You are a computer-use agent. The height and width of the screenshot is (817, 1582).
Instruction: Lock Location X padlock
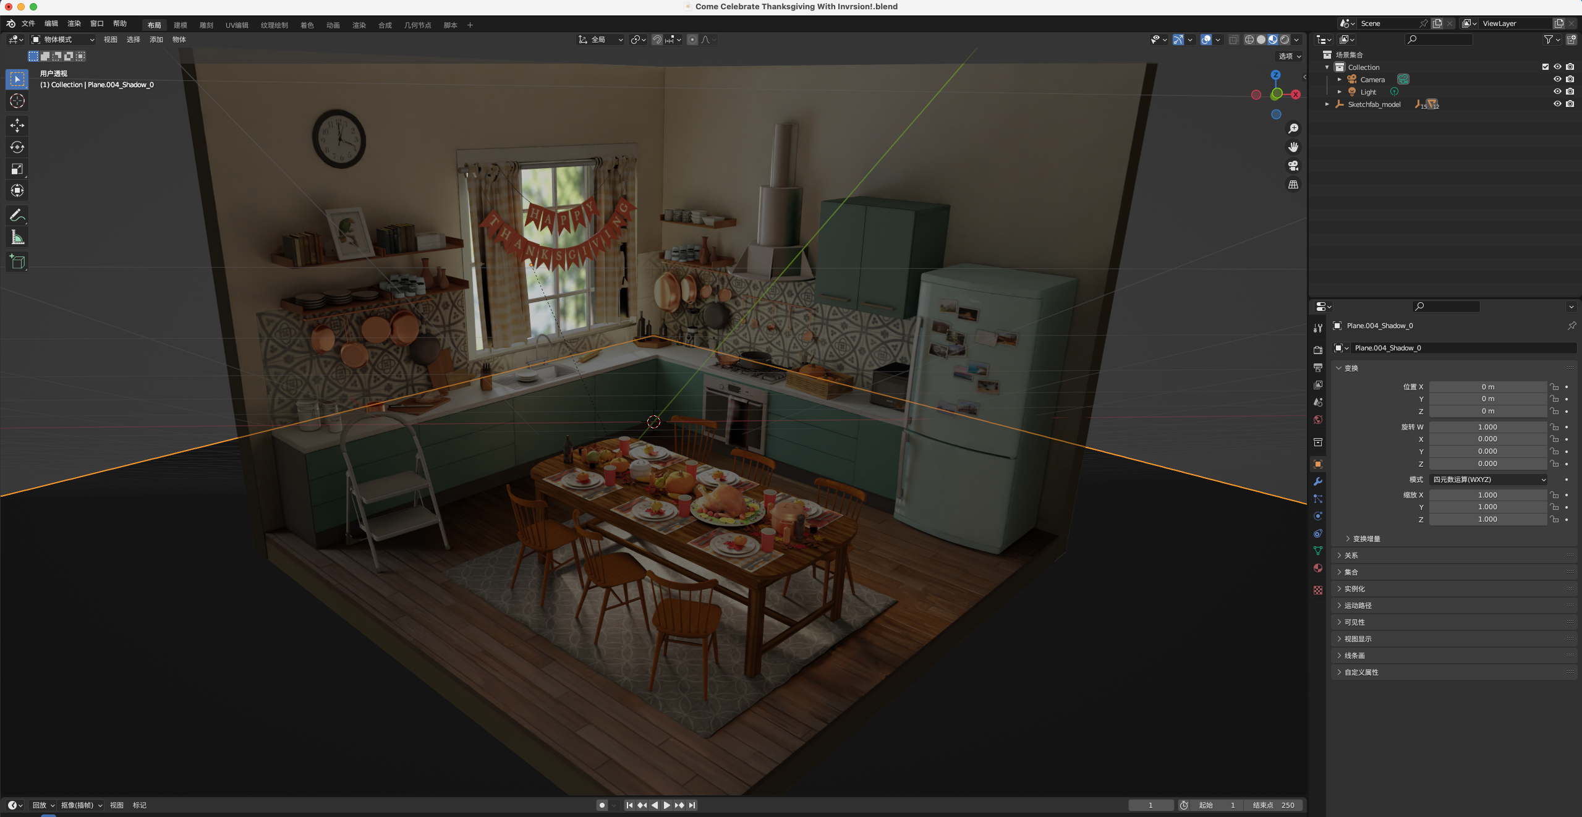coord(1554,387)
